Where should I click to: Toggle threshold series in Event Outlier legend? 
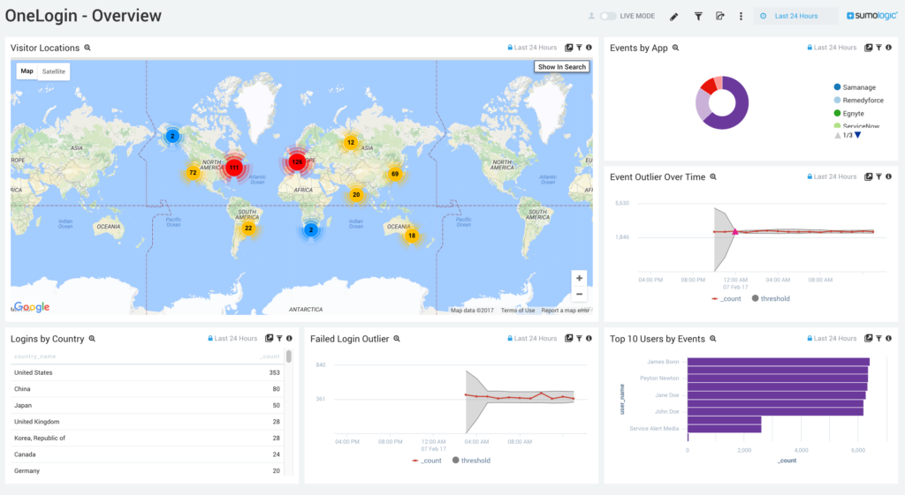[771, 298]
